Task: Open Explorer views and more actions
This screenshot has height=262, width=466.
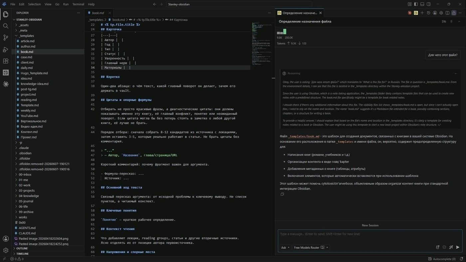Action: [79, 13]
